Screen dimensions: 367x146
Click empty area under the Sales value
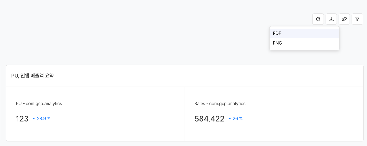coord(255,132)
